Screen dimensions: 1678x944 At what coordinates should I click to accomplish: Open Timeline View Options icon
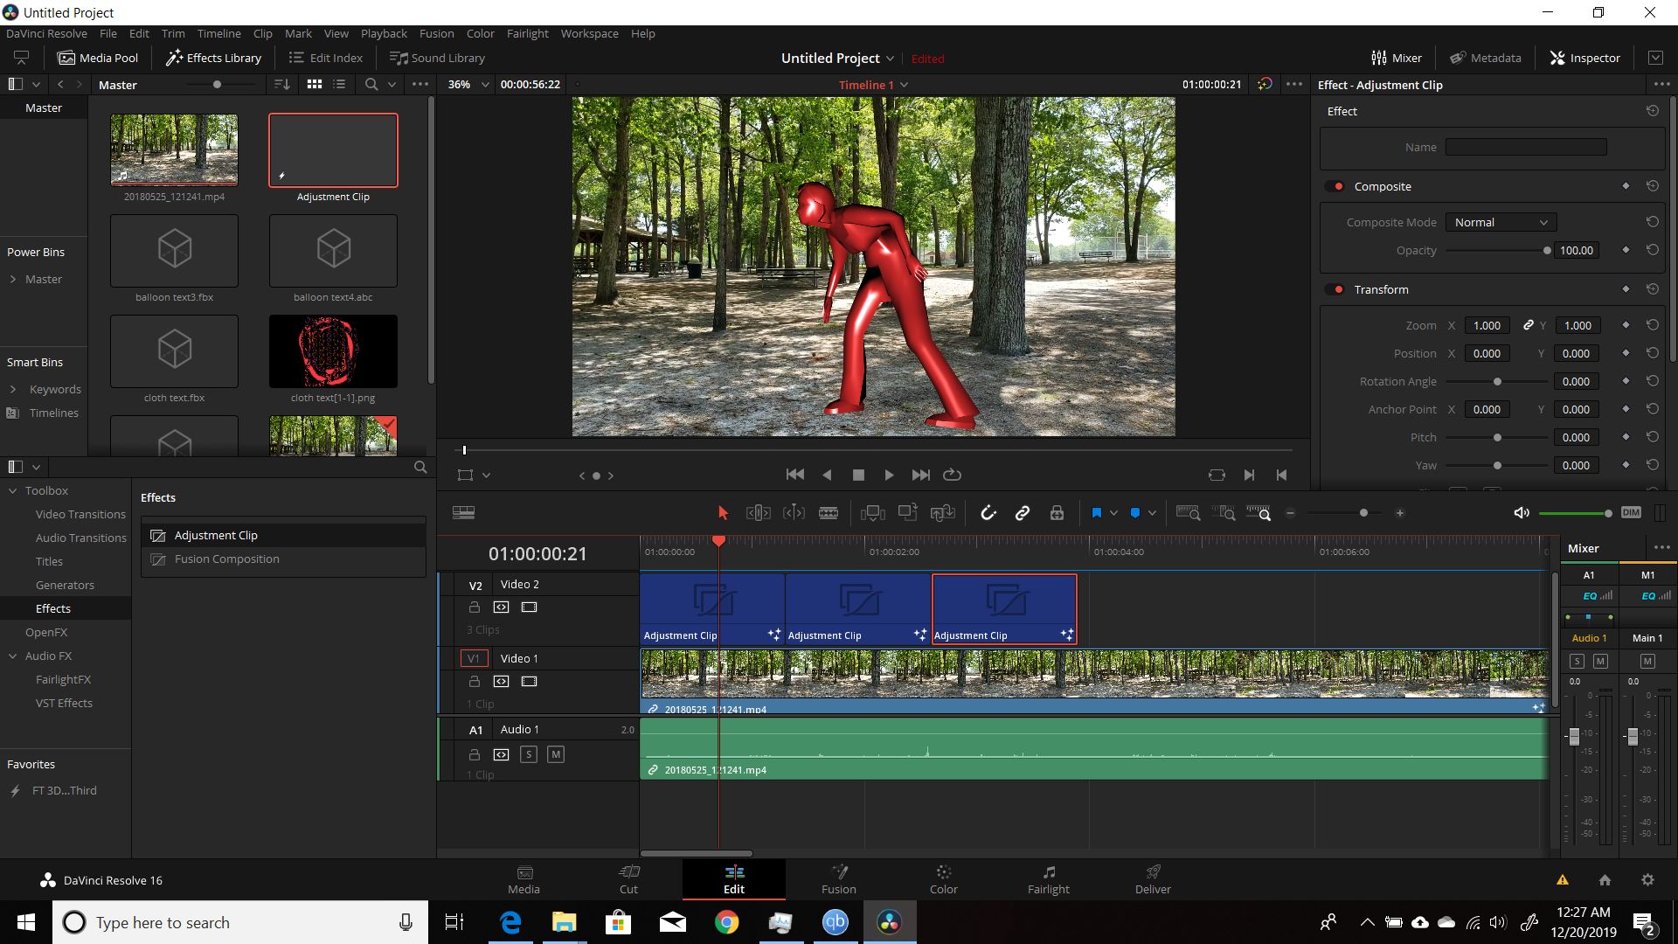[463, 513]
